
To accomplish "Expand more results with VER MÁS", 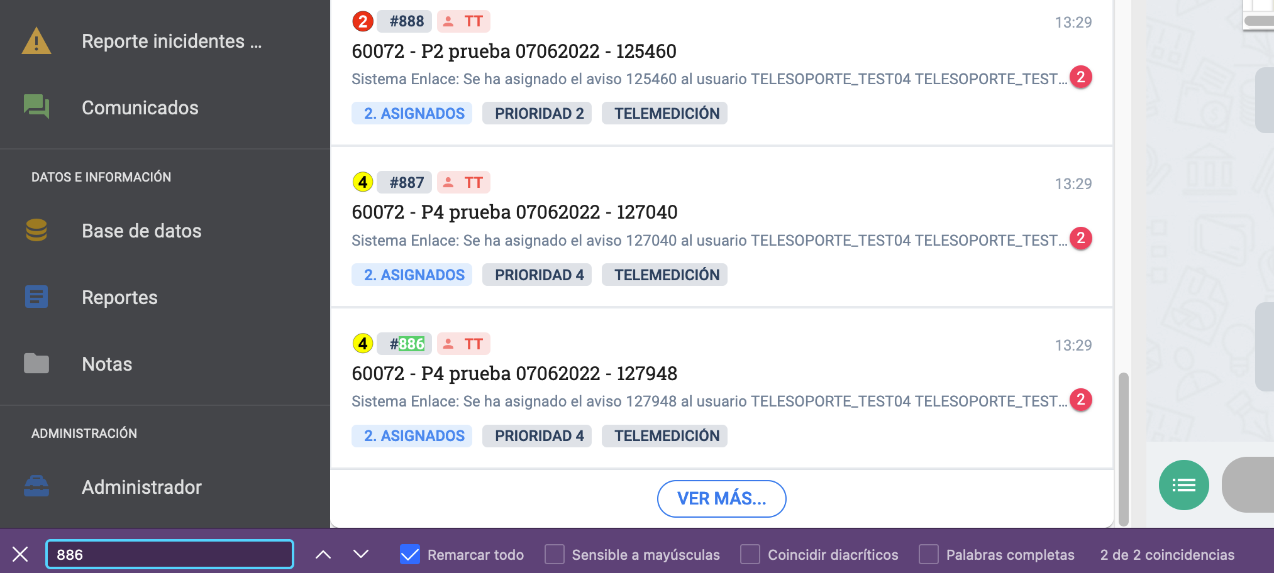I will (721, 498).
